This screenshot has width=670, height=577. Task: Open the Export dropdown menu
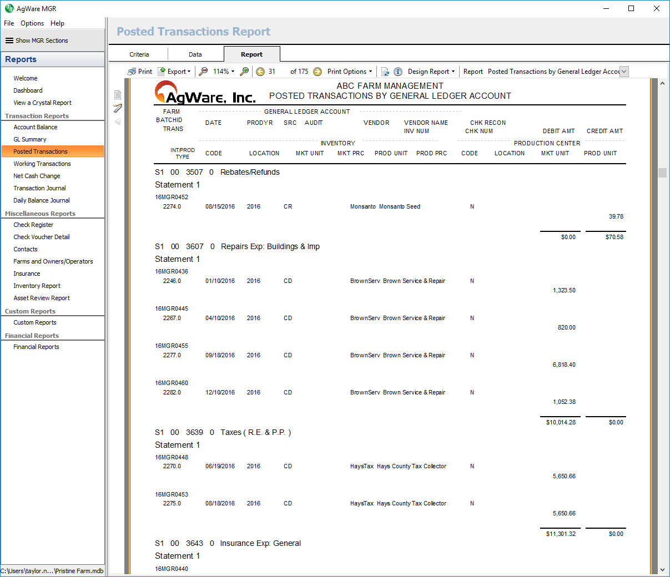[x=174, y=72]
